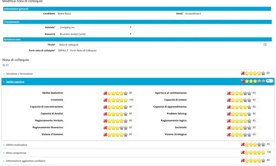Viewport: 276px width, 166px height.
Task: Open the Annuncio dropdown Business Analyst Junior
Action: point(95,34)
